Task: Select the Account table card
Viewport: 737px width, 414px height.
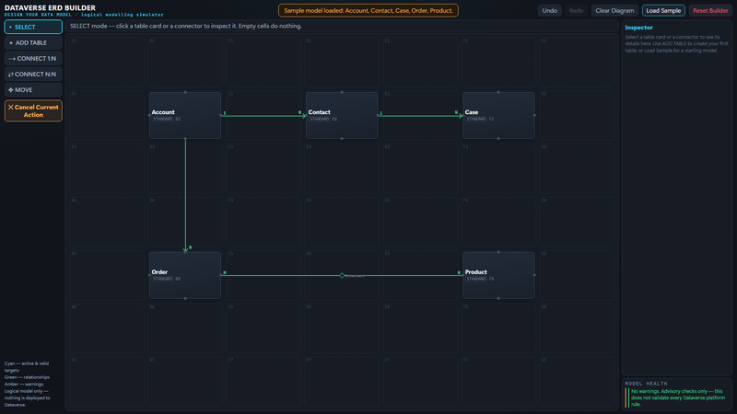Action: coord(185,116)
